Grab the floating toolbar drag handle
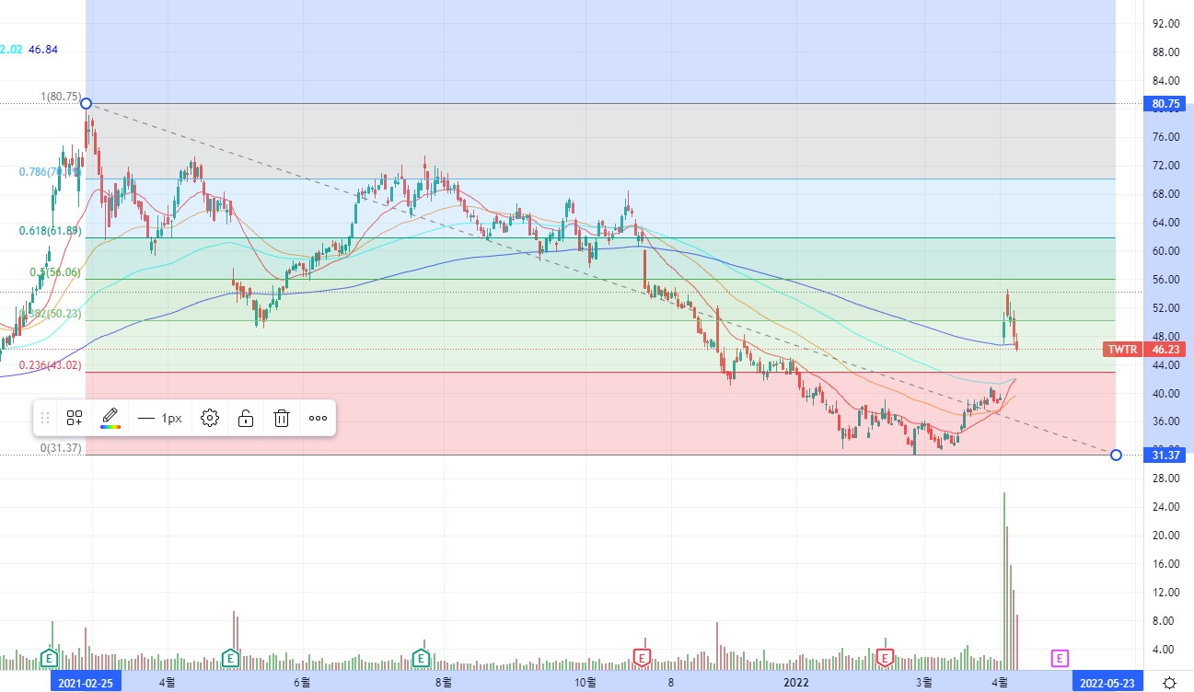Screen dimensions: 1194x692 tap(45, 418)
